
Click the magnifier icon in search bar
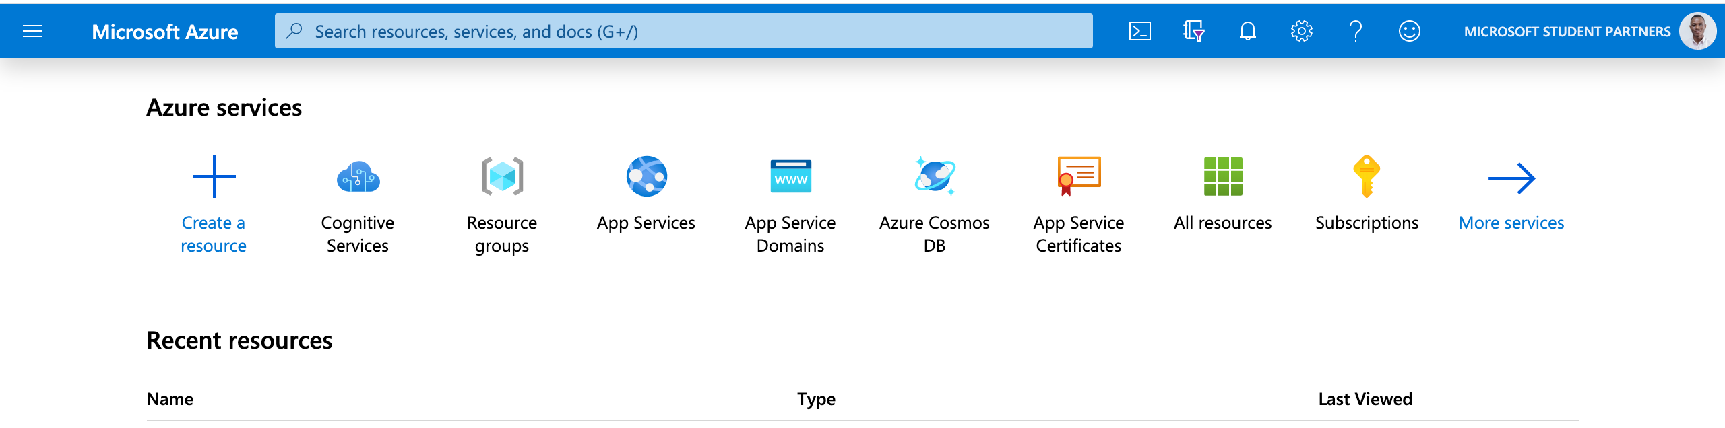[294, 31]
